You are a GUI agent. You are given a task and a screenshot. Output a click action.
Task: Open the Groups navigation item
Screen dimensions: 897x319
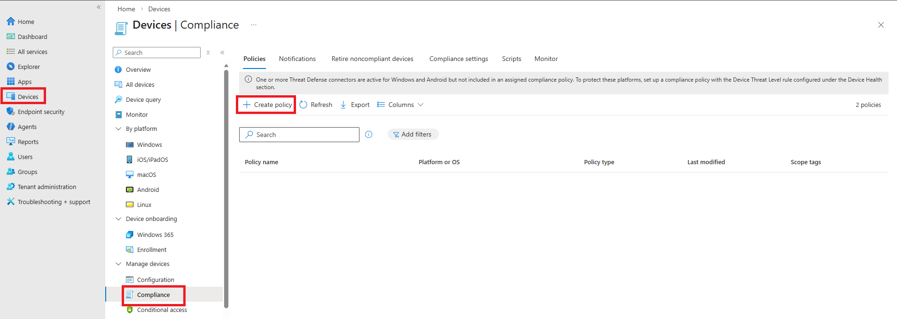click(x=22, y=172)
